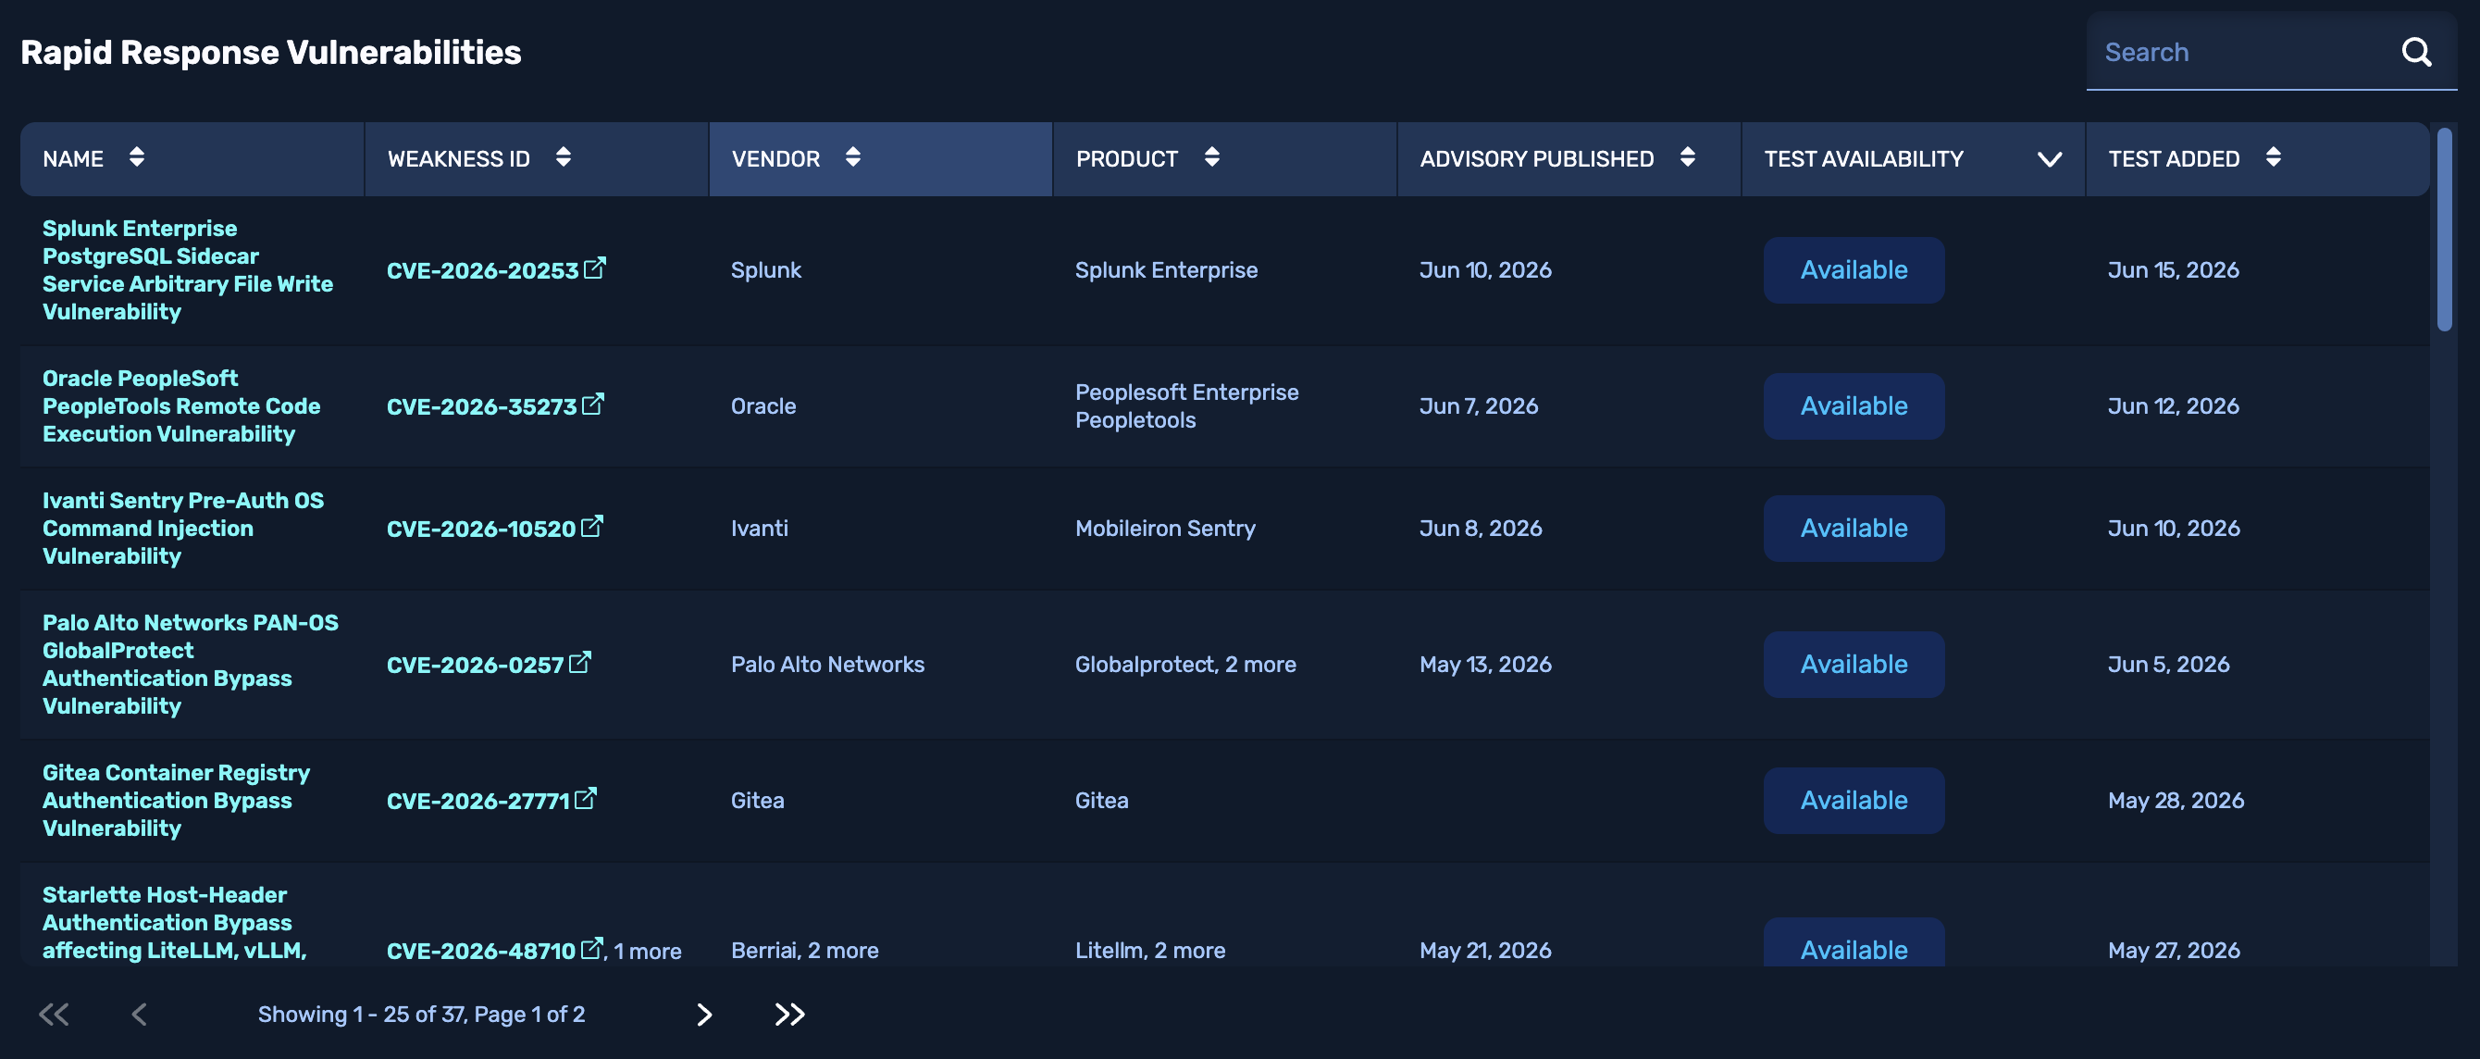Expand 'Litellm, 2 more' products
This screenshot has width=2480, height=1059.
[1149, 950]
